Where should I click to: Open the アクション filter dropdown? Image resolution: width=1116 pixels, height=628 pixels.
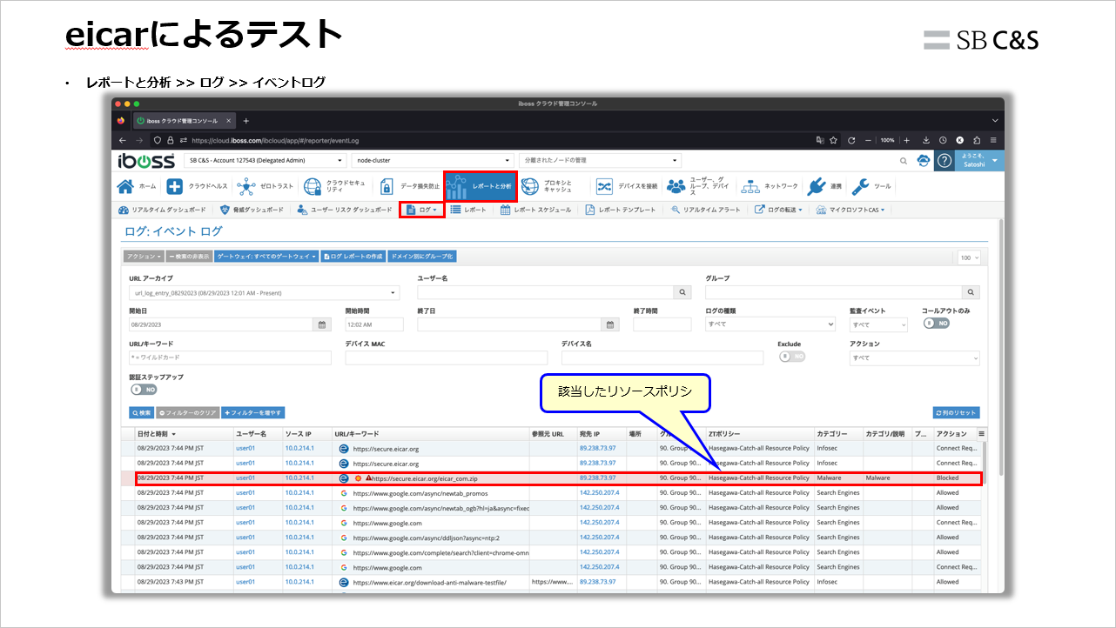click(x=915, y=357)
